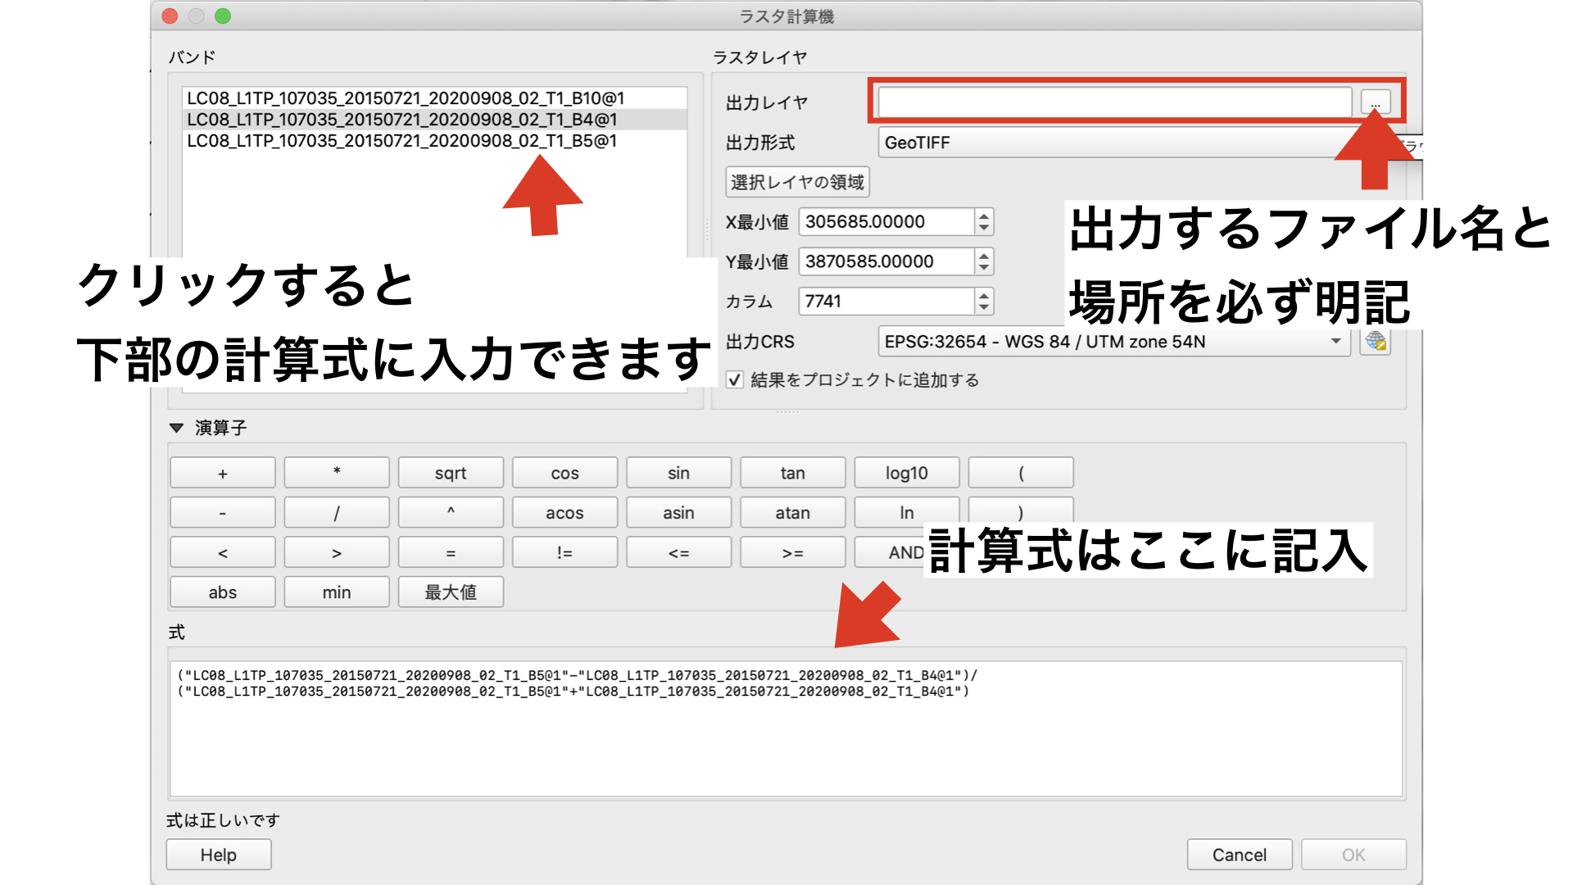The height and width of the screenshot is (885, 1573).
Task: Click the min operator button
Action: [337, 592]
